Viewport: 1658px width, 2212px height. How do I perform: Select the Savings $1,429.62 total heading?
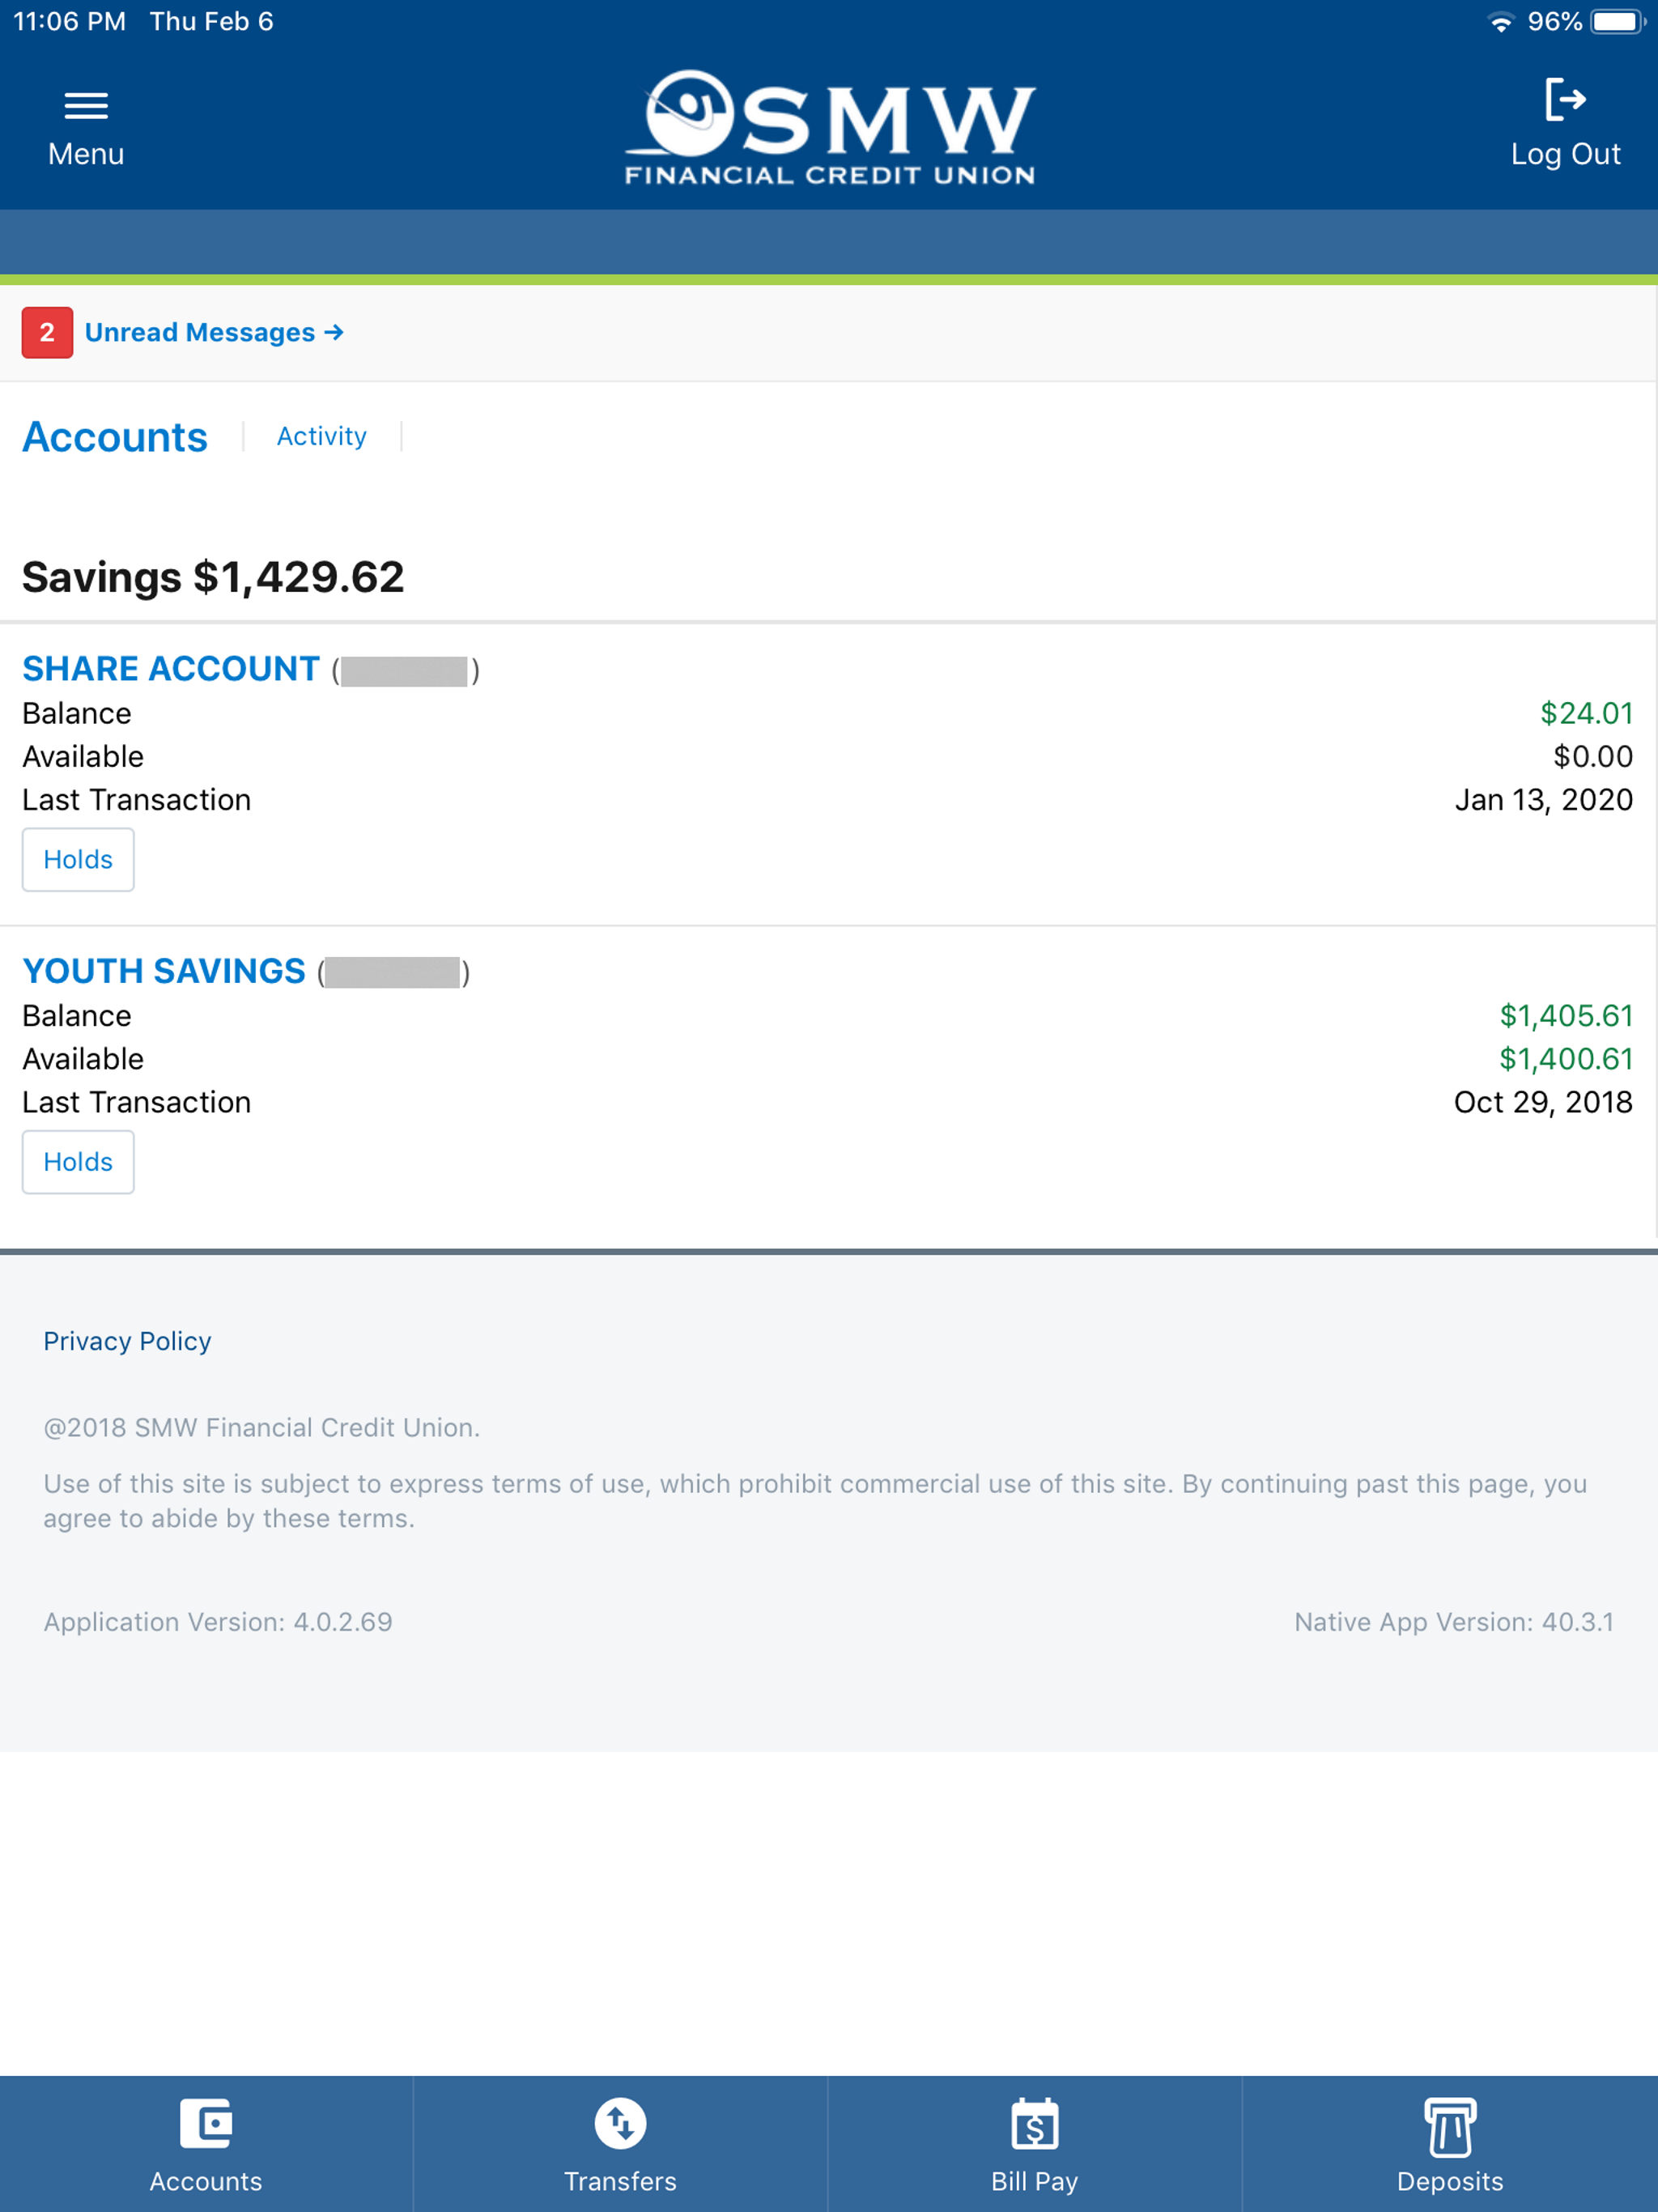(x=213, y=577)
